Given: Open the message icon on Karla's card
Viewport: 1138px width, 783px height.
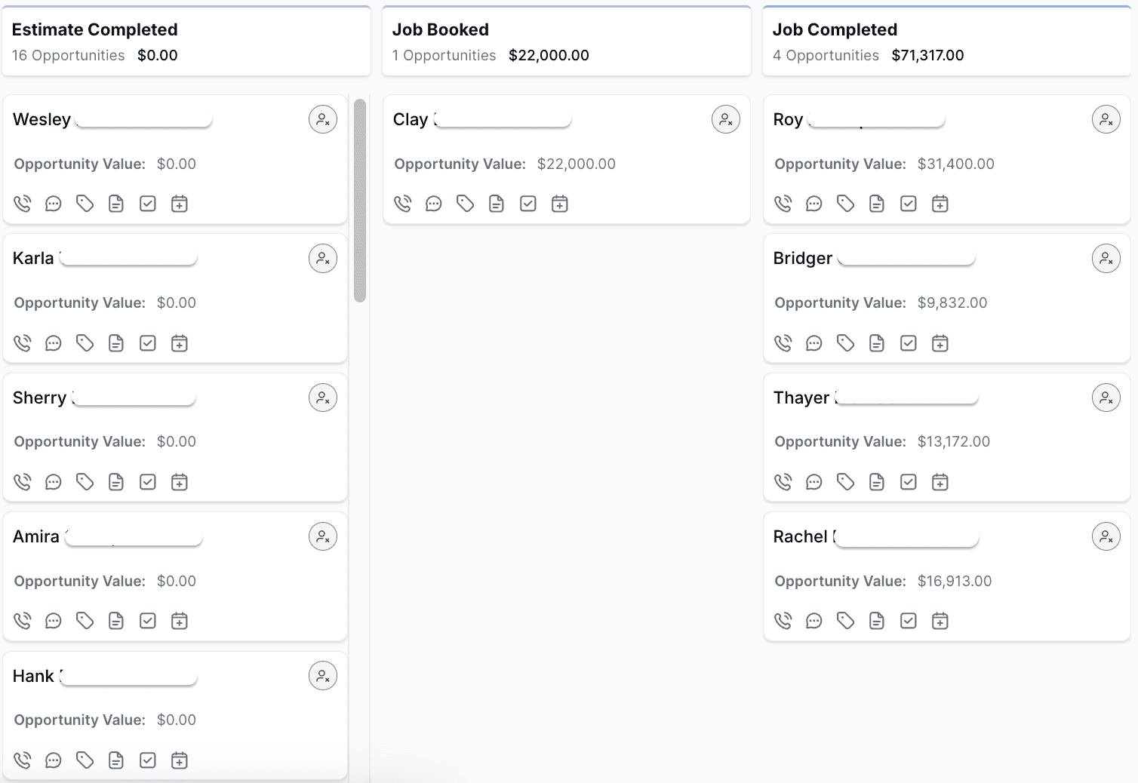Looking at the screenshot, I should tap(53, 343).
